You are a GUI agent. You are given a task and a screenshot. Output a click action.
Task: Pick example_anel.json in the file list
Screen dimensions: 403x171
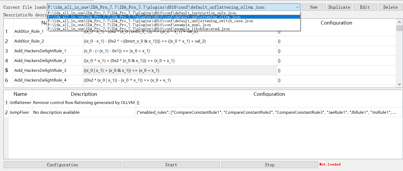pos(129,25)
